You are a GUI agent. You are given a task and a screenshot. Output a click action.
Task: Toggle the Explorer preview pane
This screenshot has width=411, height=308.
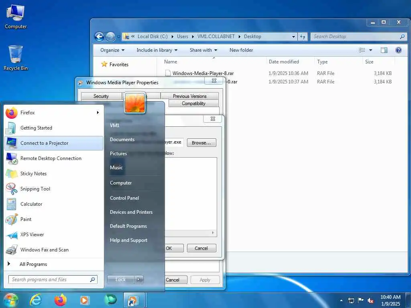coord(384,50)
